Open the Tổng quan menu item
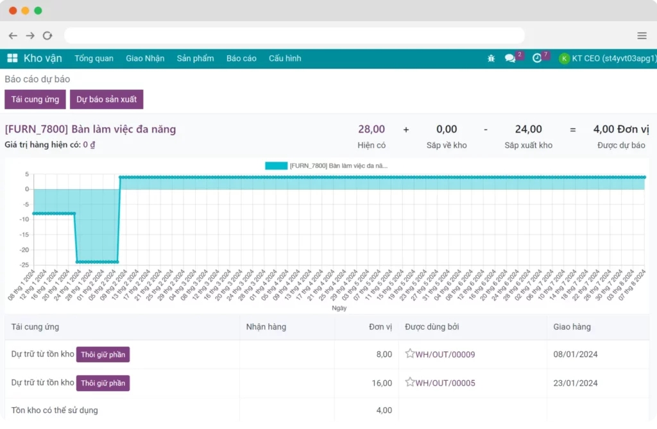The width and height of the screenshot is (657, 429). pos(94,58)
